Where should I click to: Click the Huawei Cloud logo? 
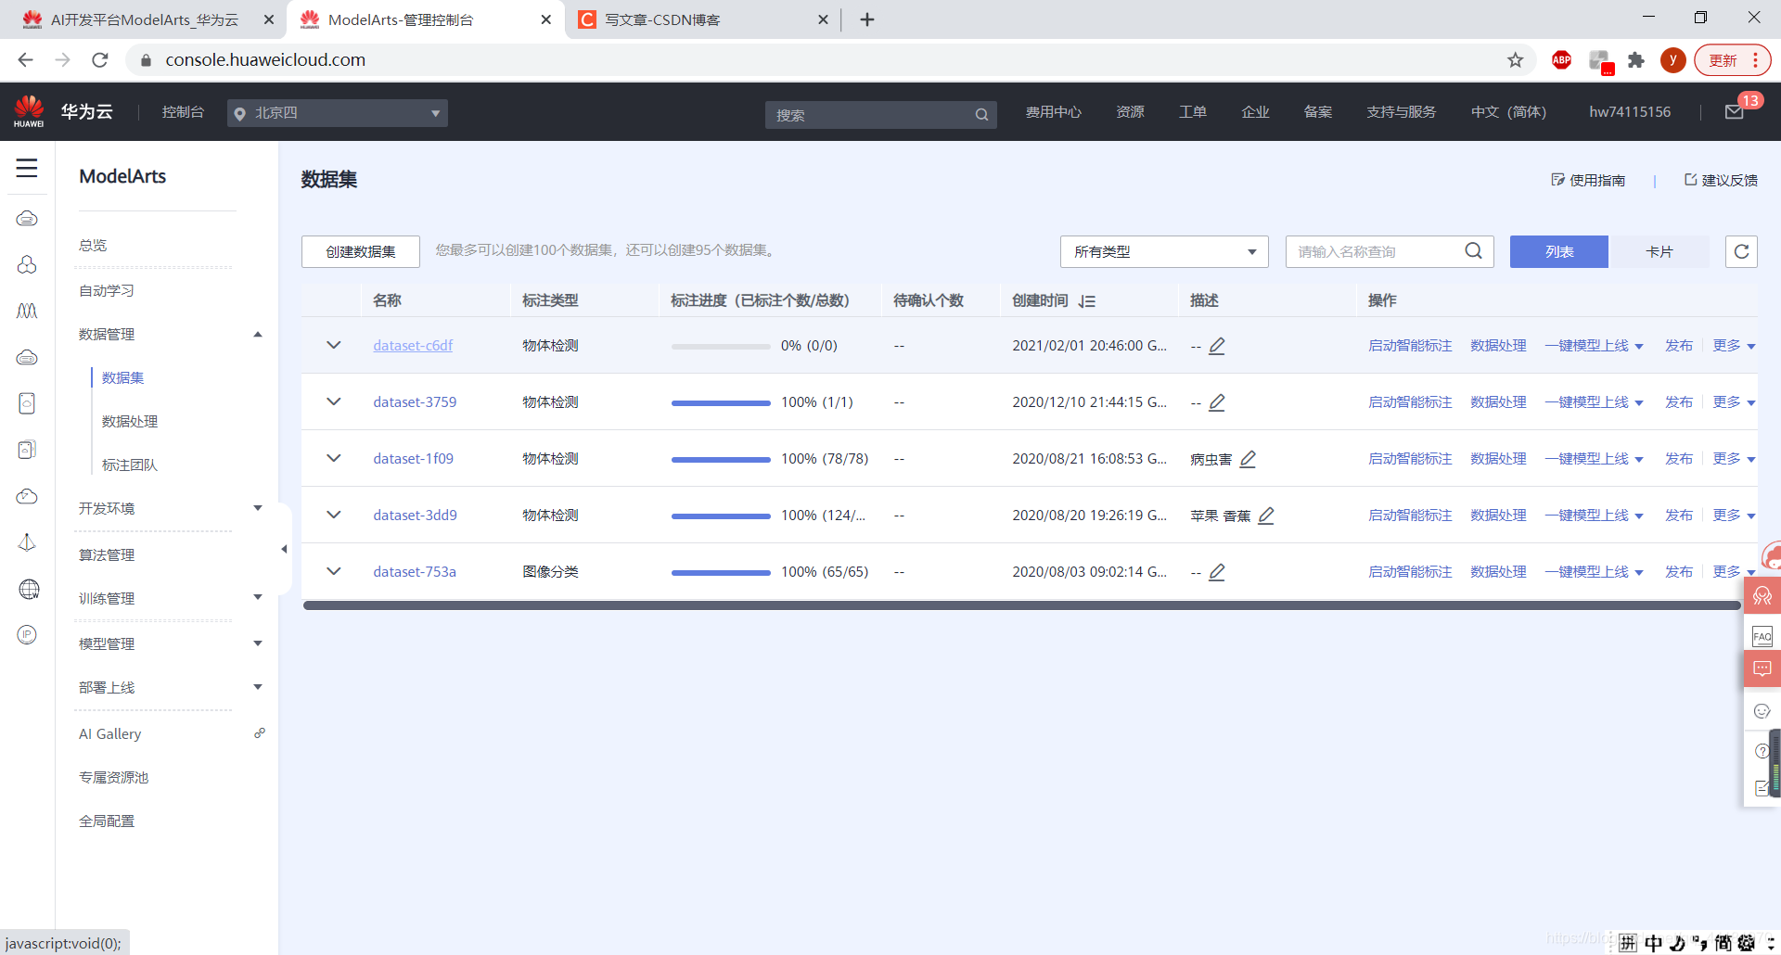pyautogui.click(x=29, y=111)
